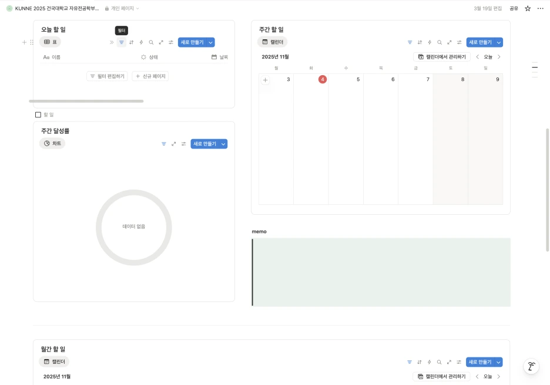Open dropdown arrow of 주간 달성률 새로 만들기

223,144
